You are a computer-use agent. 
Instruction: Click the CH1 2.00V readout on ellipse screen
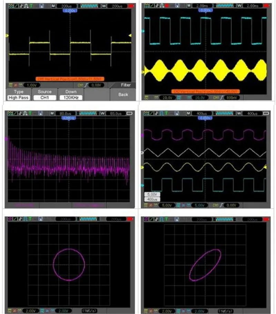(167, 311)
